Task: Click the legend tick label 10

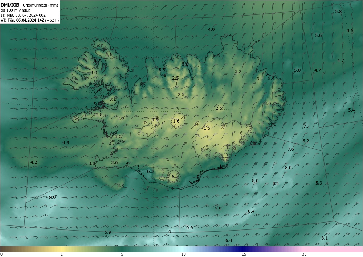Action: [x=183, y=254]
